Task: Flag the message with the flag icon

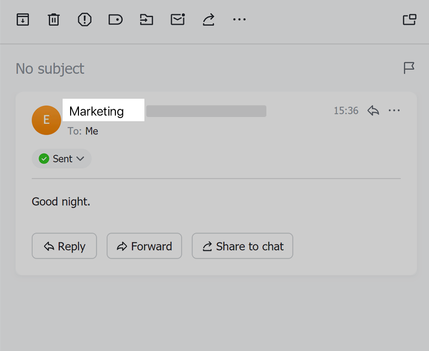Action: click(x=408, y=68)
